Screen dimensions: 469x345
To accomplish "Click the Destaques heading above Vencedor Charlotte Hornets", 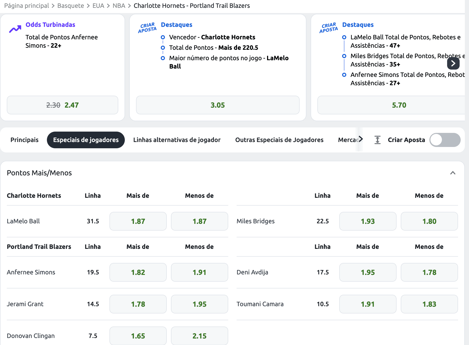I will [177, 25].
